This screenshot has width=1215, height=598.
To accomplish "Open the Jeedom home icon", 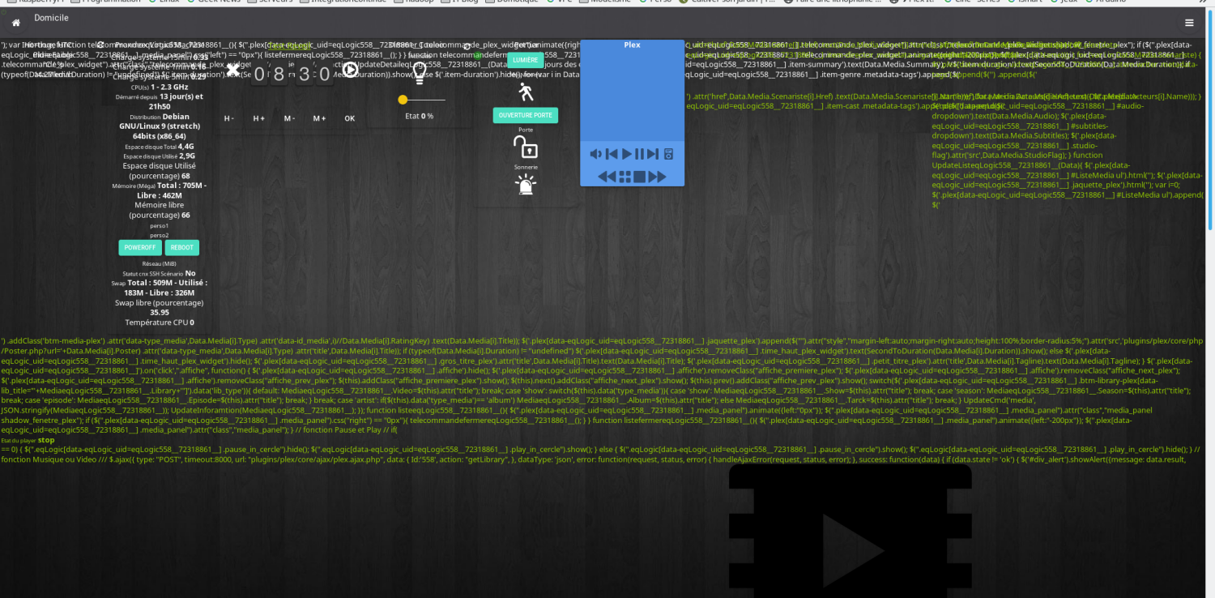I will click(x=15, y=23).
